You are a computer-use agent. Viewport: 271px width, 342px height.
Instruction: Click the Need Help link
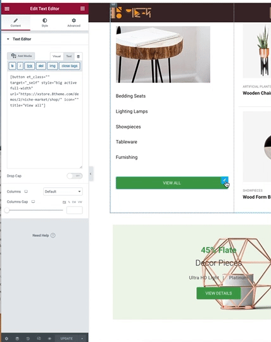[44, 236]
